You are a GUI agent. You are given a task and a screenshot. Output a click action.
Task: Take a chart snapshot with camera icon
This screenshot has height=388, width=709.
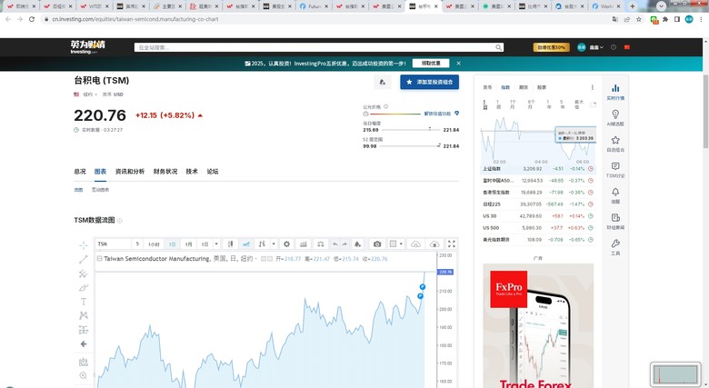click(377, 244)
